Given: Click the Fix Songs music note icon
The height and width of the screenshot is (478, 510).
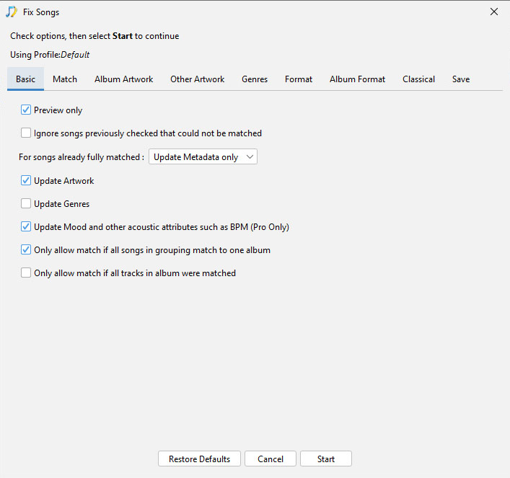Looking at the screenshot, I should click(x=12, y=12).
